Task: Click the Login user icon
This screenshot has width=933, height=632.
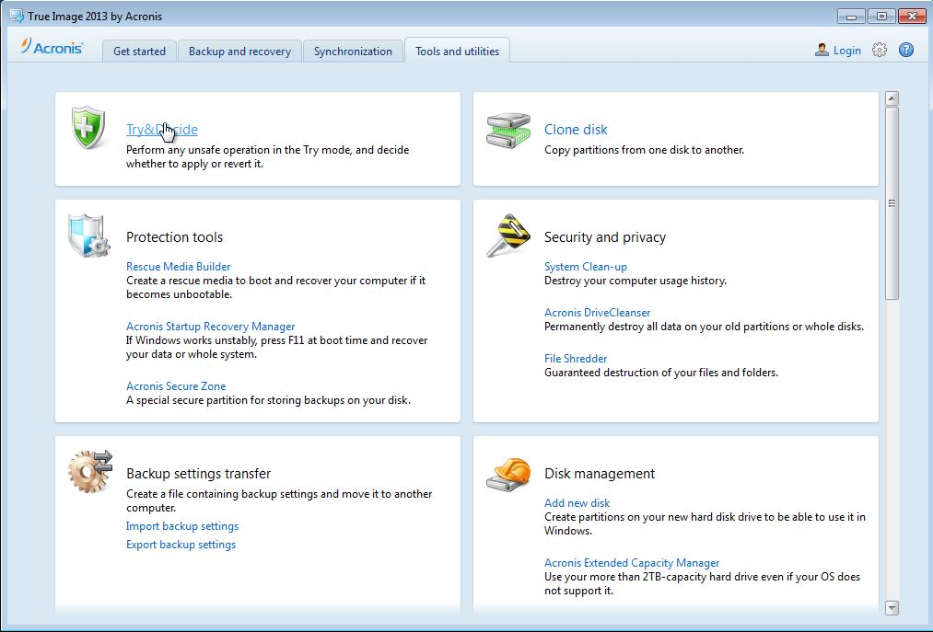Action: (822, 50)
